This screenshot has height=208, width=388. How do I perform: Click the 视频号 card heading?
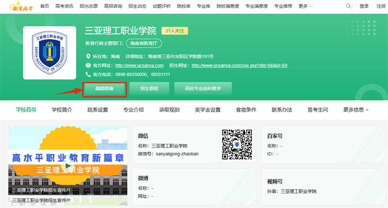tap(275, 181)
